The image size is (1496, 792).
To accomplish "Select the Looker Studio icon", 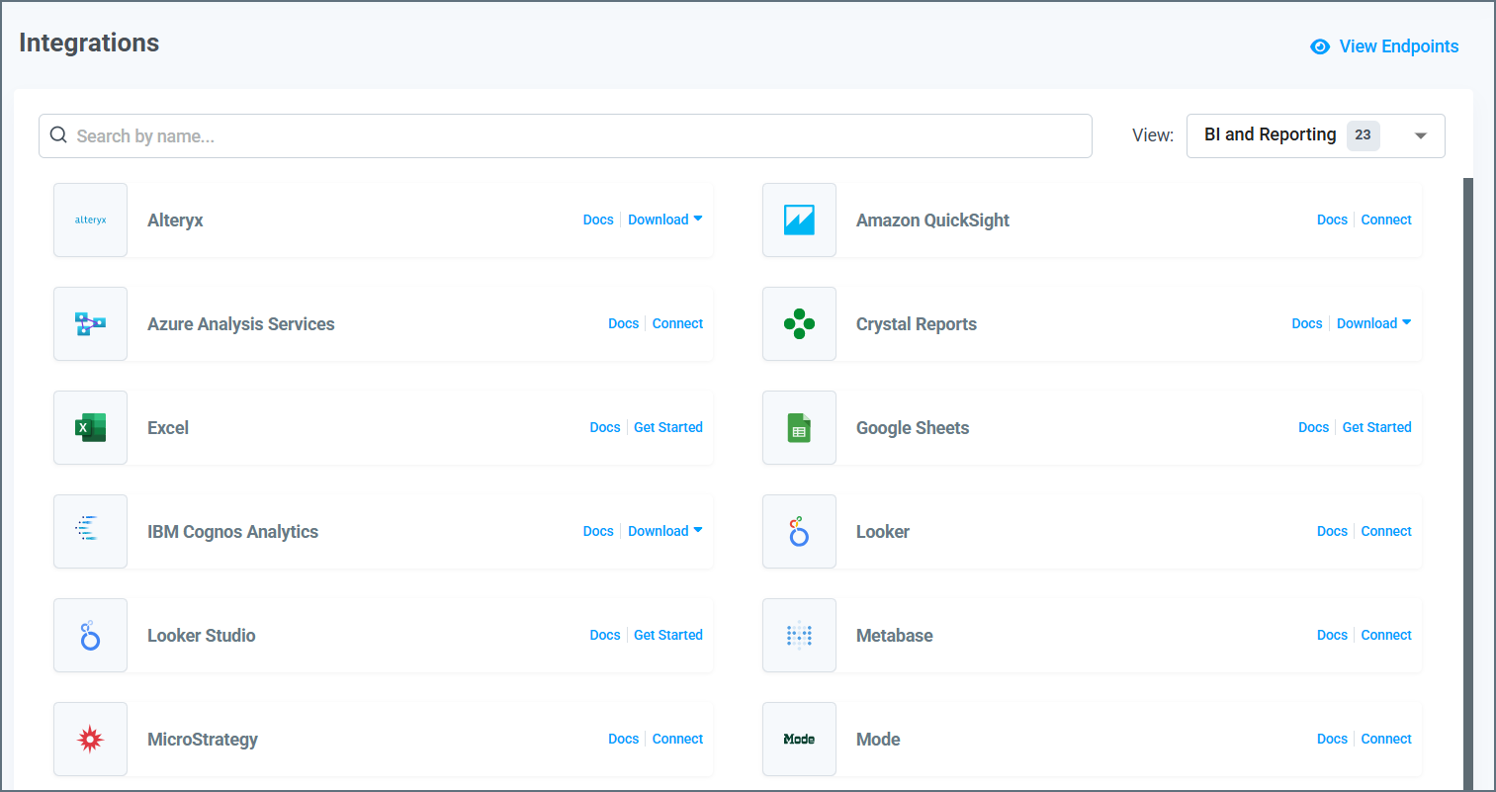I will pyautogui.click(x=90, y=635).
